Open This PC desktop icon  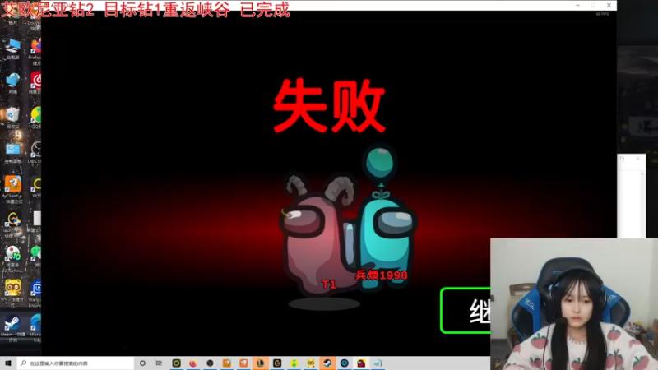coord(12,49)
